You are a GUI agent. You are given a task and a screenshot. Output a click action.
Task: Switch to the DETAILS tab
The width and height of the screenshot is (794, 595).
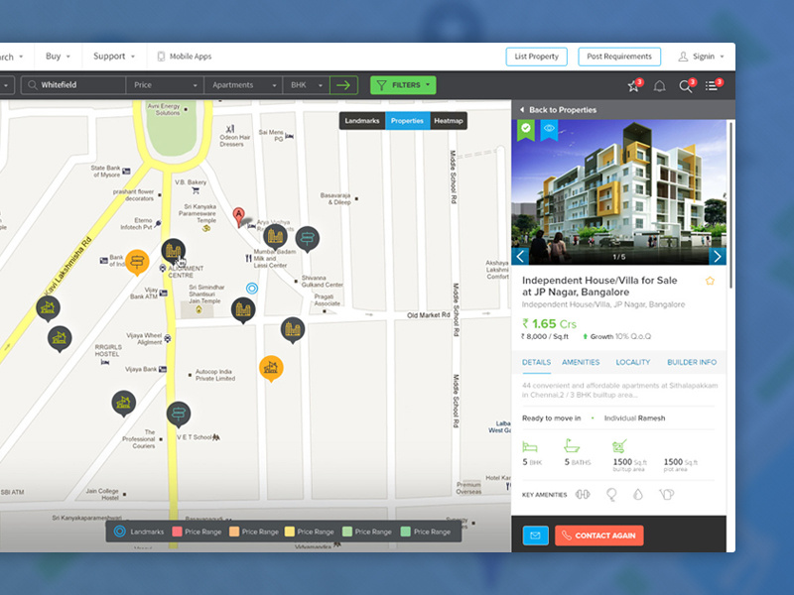coord(536,362)
